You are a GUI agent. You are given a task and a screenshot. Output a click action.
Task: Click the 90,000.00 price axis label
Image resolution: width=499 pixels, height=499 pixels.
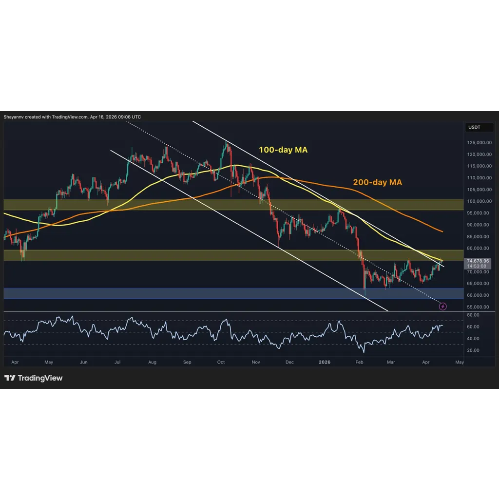click(478, 225)
